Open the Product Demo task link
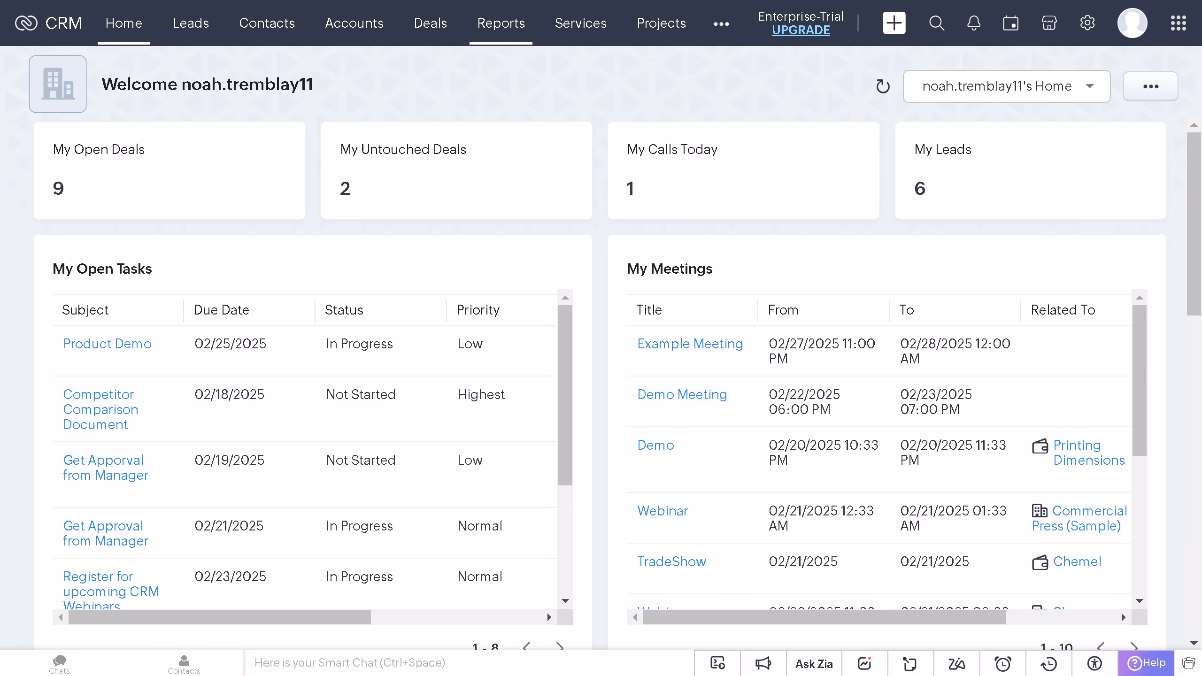Viewport: 1202px width, 676px height. point(107,344)
